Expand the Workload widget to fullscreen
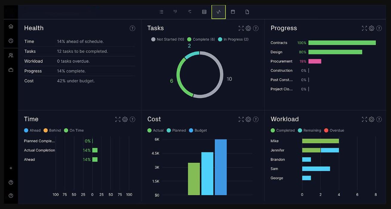 click(x=364, y=119)
